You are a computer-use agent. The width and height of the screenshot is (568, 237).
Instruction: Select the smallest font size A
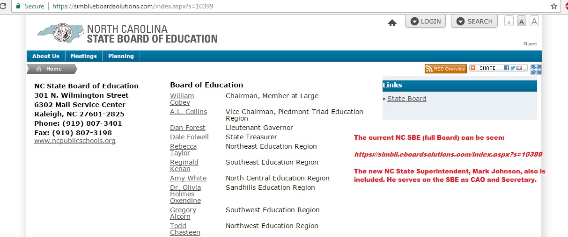[509, 22]
